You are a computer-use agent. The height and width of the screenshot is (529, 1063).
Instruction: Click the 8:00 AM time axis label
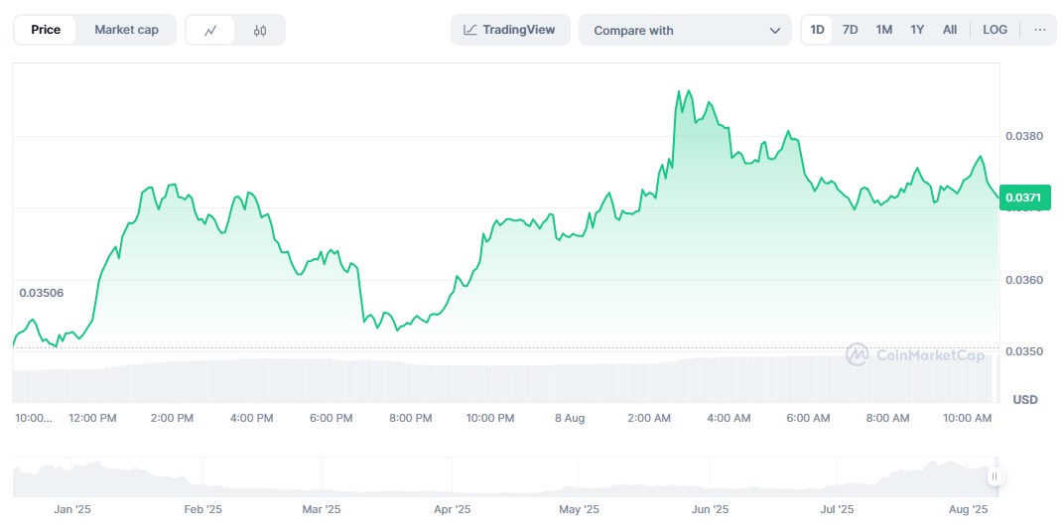[x=887, y=419]
